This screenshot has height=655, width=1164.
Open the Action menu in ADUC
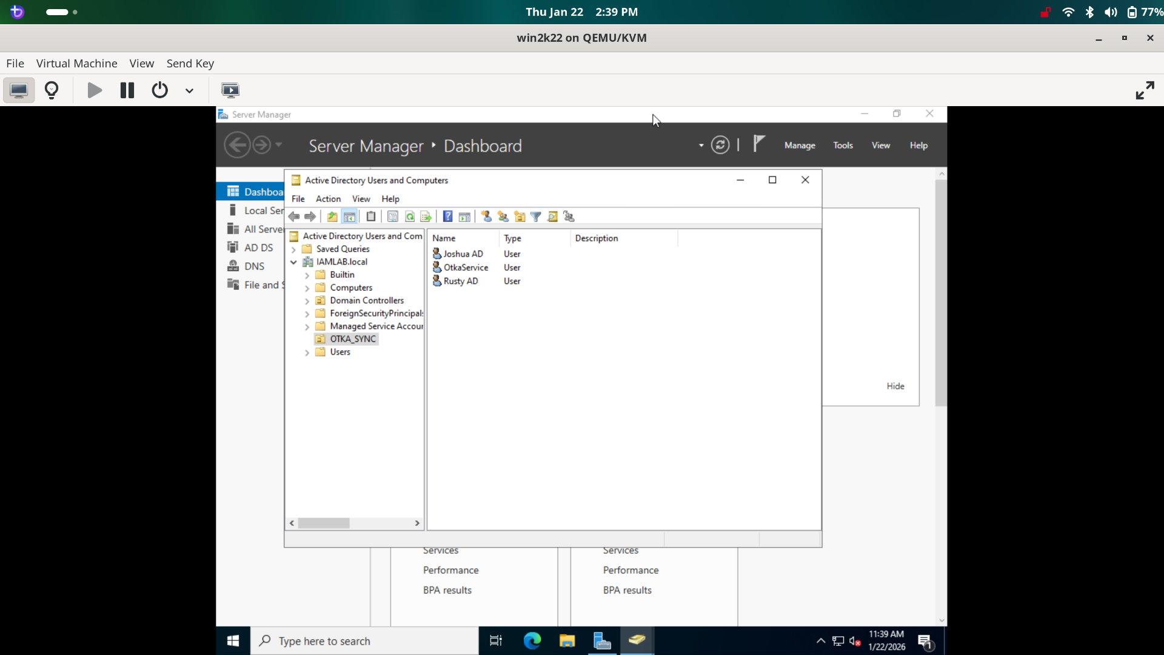point(328,198)
